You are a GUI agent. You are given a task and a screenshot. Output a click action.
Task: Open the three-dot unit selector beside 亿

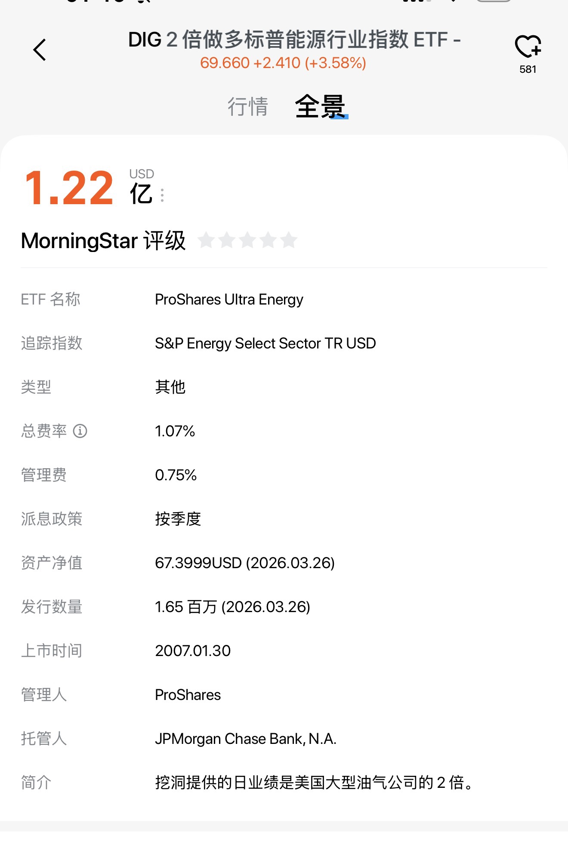coord(162,195)
